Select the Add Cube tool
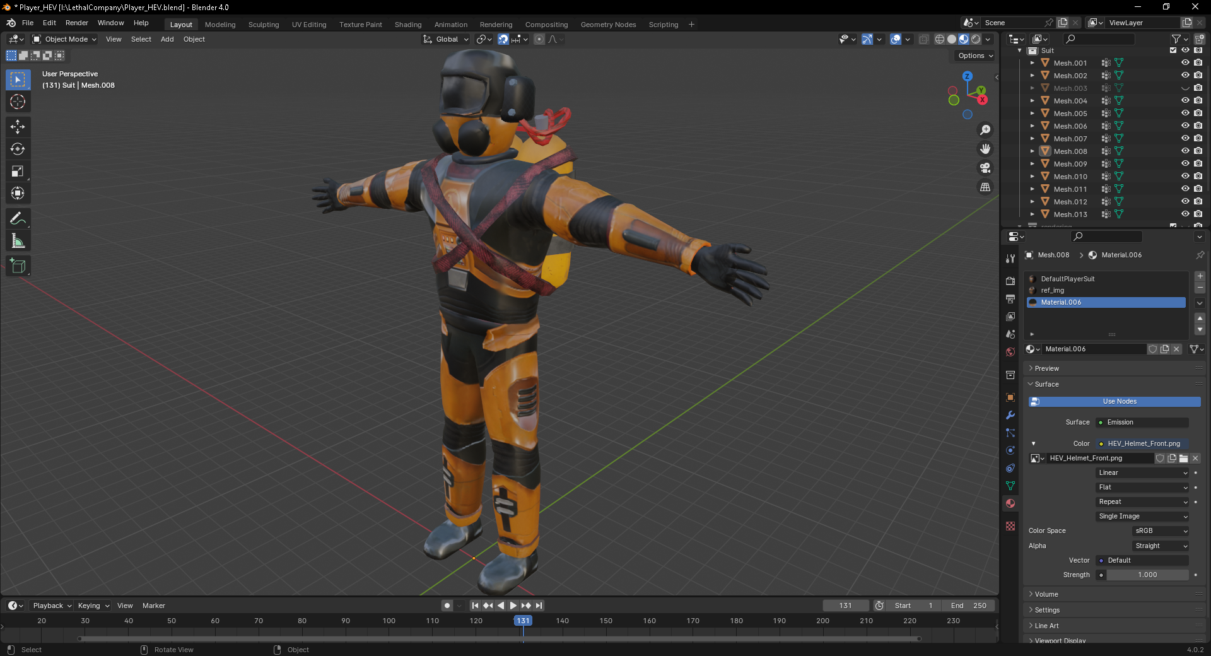The width and height of the screenshot is (1211, 656). 18,266
